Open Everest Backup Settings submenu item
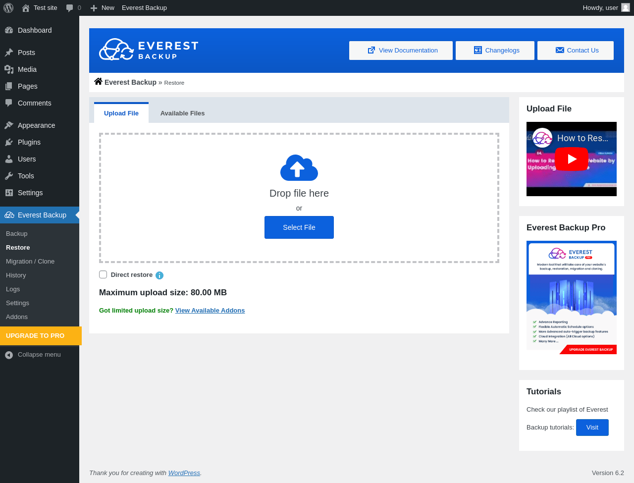This screenshot has width=634, height=483. pyautogui.click(x=17, y=303)
